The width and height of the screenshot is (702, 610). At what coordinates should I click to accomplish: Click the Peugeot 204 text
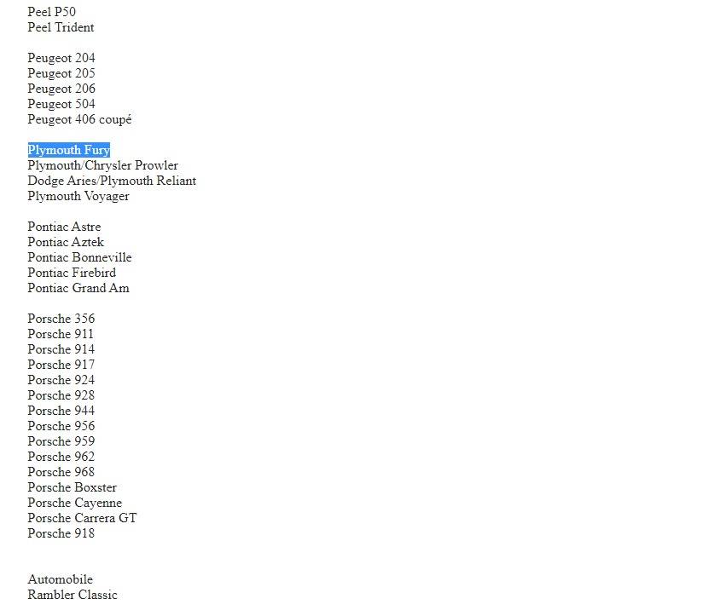click(x=61, y=58)
